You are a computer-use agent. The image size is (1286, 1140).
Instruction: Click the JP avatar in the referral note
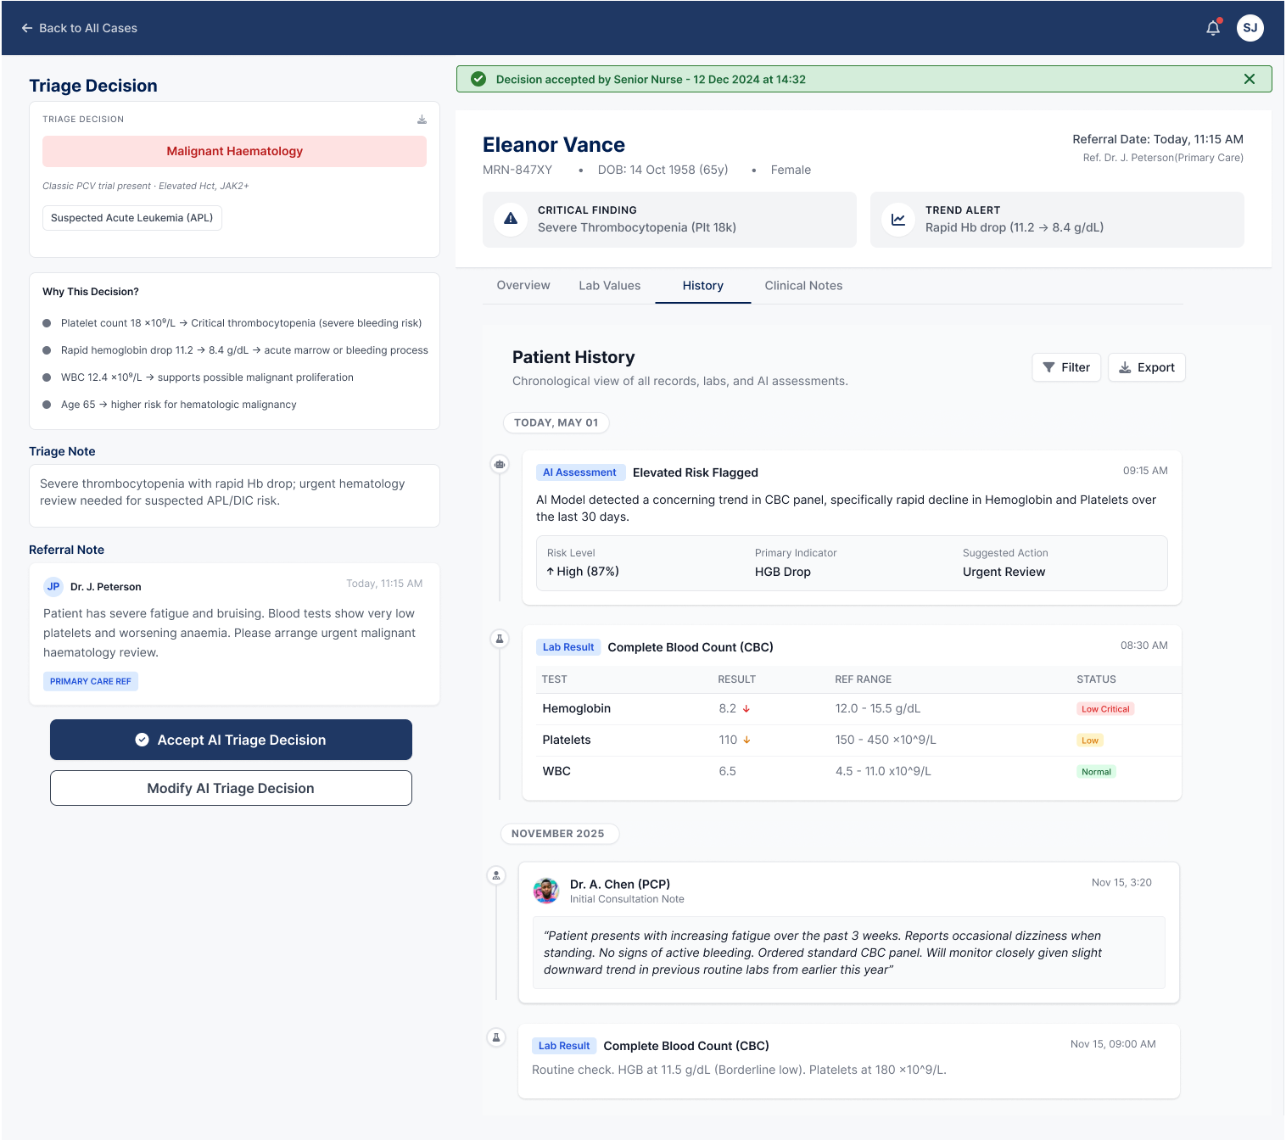click(53, 587)
